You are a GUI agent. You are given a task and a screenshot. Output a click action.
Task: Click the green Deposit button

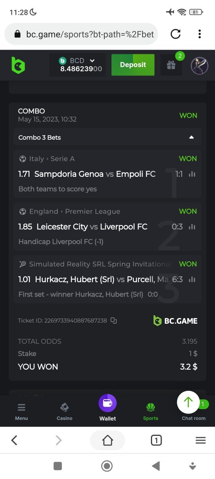coord(133,65)
